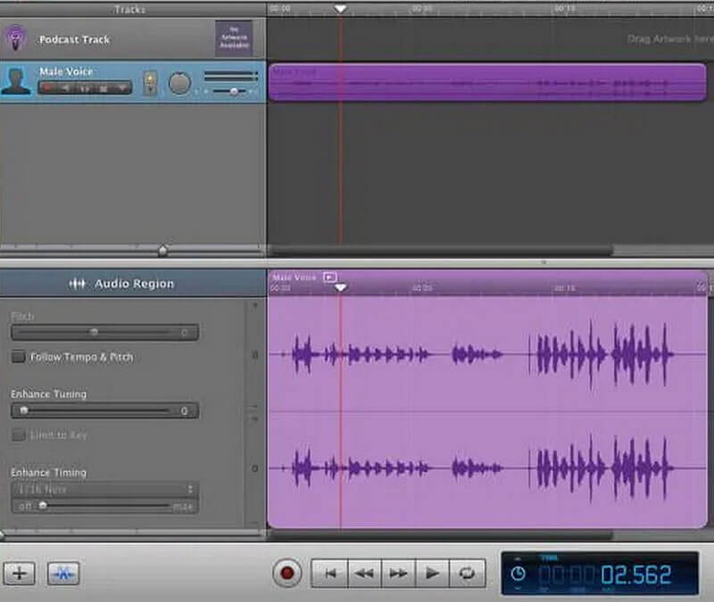Screen dimensions: 714x602
Task: Click the audio editor horizontal scrollbar
Action: click(x=442, y=534)
